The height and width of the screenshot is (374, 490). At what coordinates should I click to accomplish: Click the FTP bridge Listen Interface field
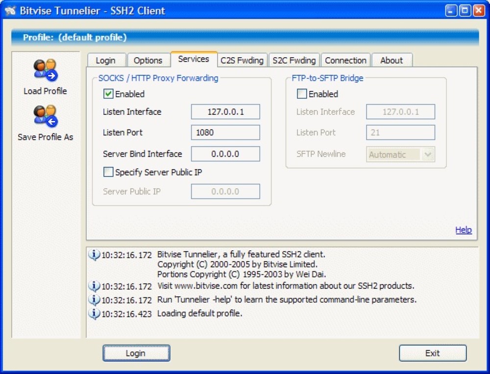click(x=400, y=111)
